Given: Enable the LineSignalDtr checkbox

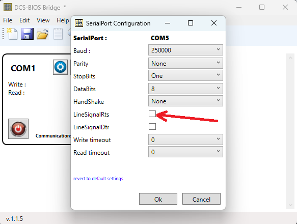Looking at the screenshot, I should 152,126.
